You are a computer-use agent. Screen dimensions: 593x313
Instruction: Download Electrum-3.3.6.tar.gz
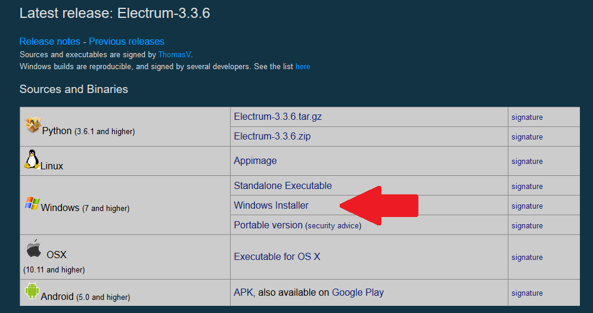coord(278,117)
